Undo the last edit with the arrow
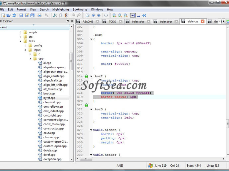 [73, 15]
